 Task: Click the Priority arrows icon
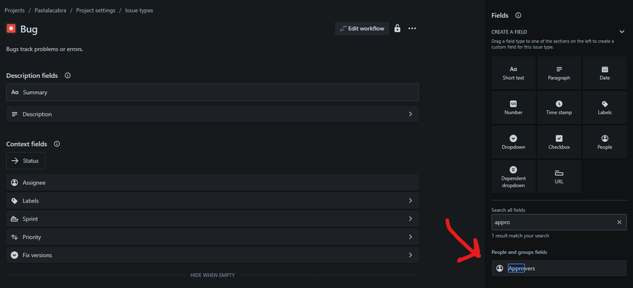15,237
